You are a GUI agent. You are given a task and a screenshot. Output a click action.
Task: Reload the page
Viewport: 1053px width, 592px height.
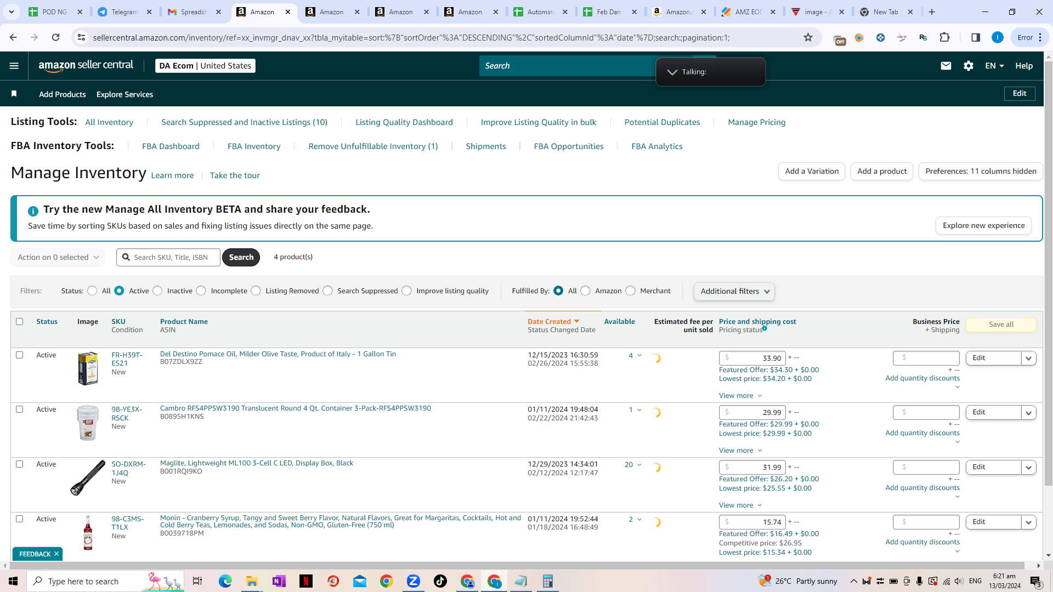point(55,37)
